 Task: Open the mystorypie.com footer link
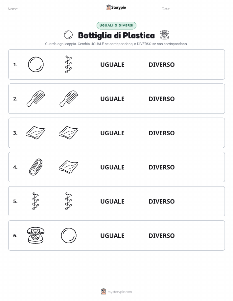116,291
